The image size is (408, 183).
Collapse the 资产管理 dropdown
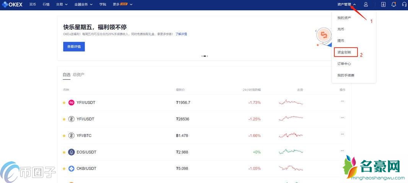(x=346, y=5)
